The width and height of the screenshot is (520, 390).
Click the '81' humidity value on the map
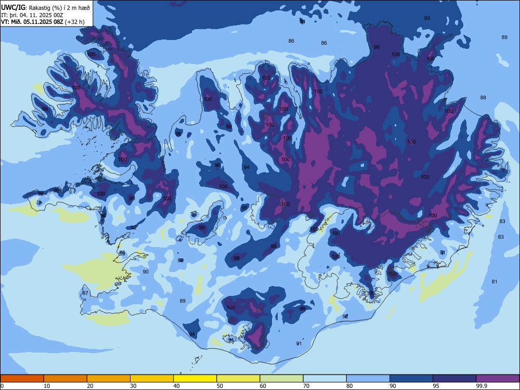495,281
